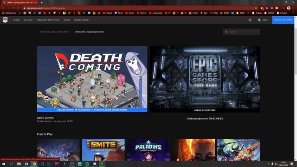Image resolution: width=297 pixels, height=167 pixels.
Task: Expand the VIDEOS bookmarks folder
Action: coord(269,13)
